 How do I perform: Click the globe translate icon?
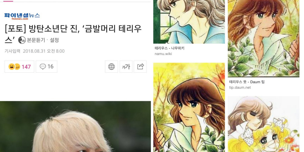[112, 67]
